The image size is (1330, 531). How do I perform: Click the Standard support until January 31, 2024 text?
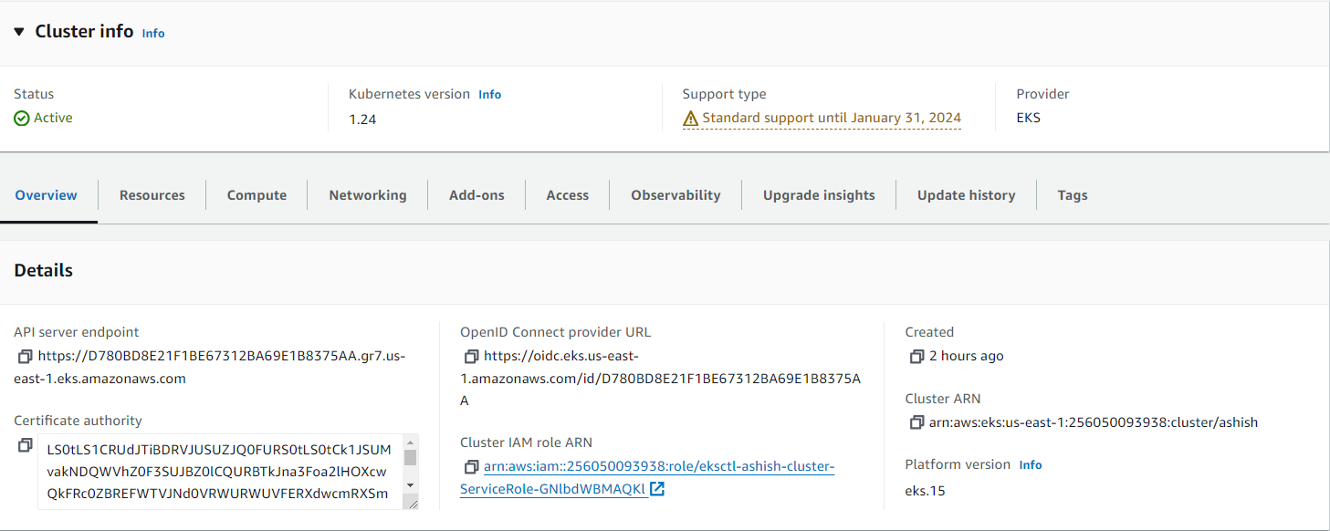pyautogui.click(x=832, y=118)
